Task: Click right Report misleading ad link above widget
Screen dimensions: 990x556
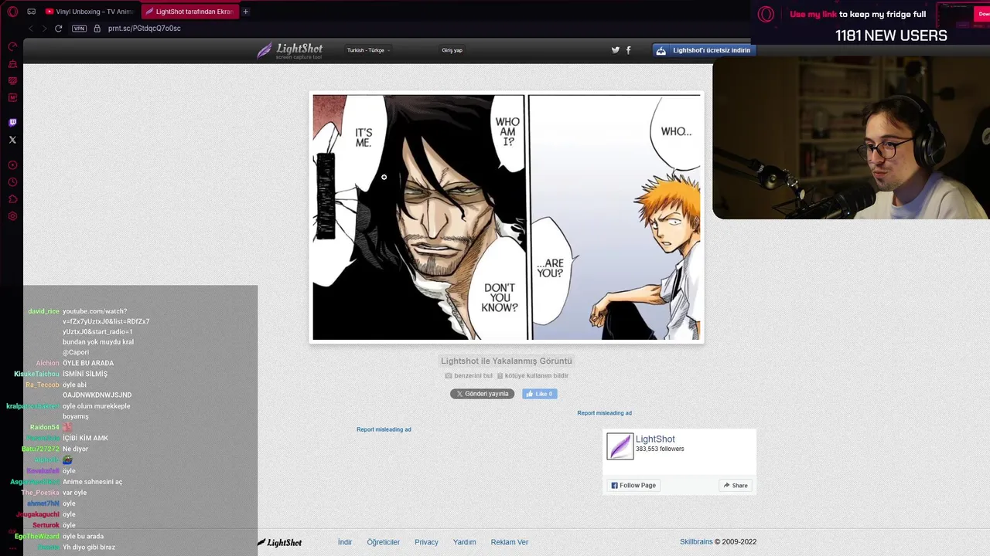Action: (x=604, y=413)
